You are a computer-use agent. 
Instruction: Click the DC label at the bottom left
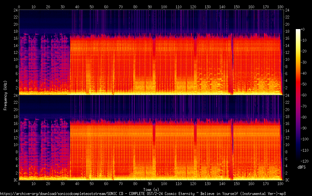pyautogui.click(x=15, y=180)
